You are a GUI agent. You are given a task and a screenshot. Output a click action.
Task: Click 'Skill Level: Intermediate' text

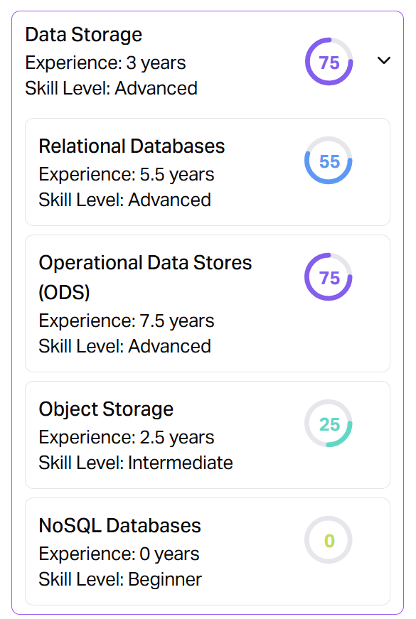pos(136,463)
